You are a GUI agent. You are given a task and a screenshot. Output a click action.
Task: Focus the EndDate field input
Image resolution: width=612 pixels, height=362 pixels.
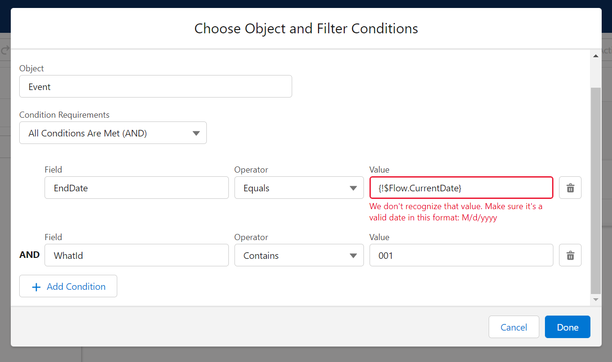(136, 188)
